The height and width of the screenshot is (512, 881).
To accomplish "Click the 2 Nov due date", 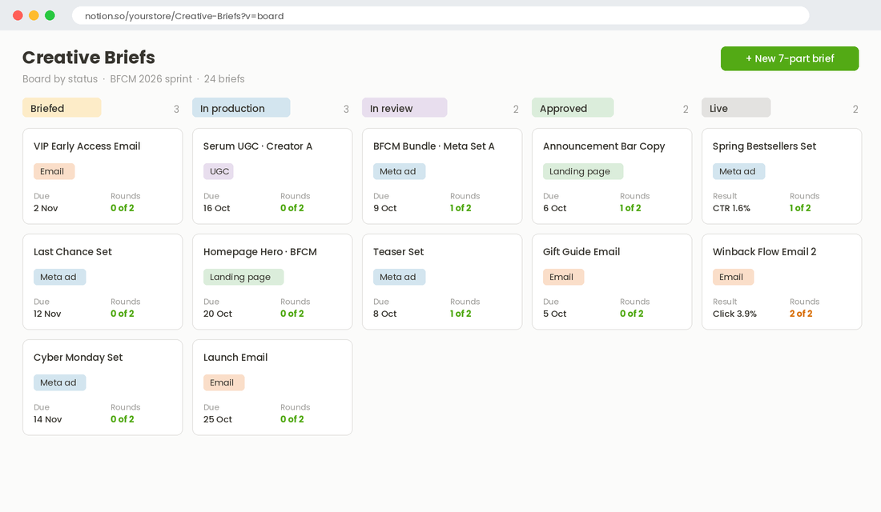I will tap(46, 208).
